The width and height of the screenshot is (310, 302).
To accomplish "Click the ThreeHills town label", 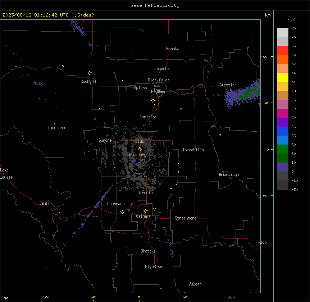I will (x=193, y=150).
